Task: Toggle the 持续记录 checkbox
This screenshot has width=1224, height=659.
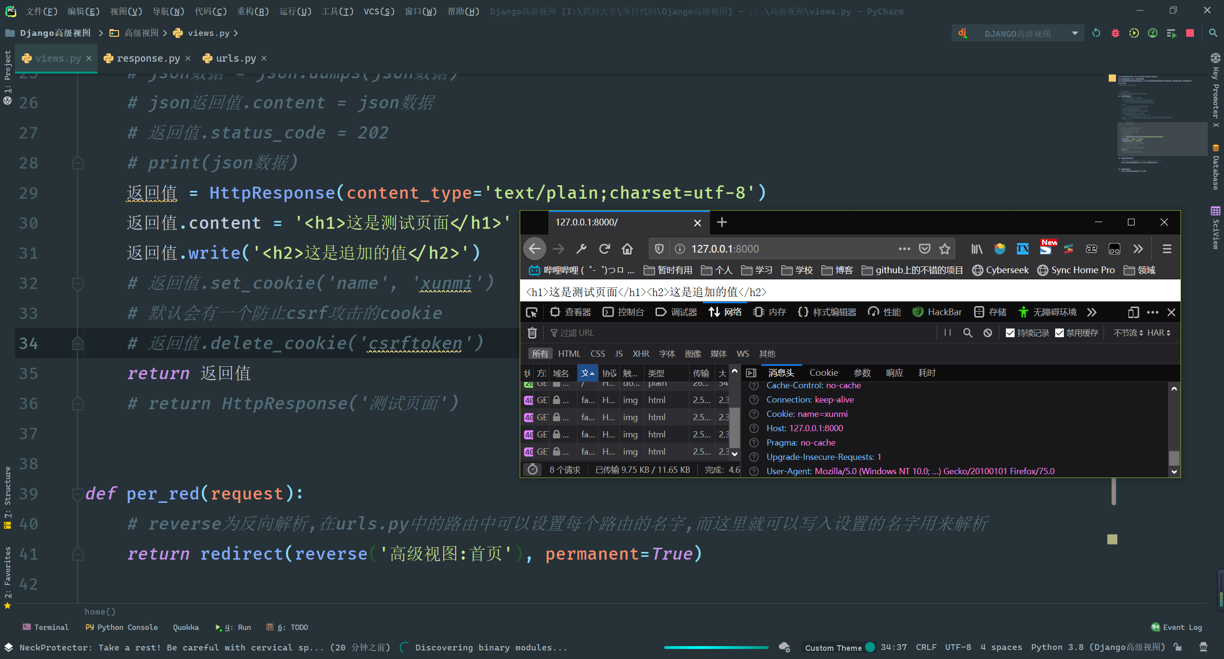Action: click(x=1010, y=333)
